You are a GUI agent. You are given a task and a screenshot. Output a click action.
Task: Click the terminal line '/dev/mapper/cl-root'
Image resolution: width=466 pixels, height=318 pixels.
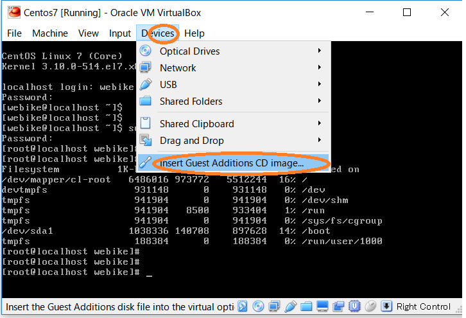56,180
